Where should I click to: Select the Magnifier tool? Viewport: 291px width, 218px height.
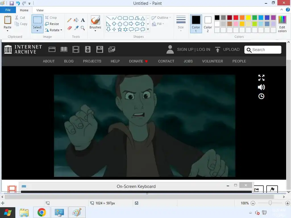83,28
